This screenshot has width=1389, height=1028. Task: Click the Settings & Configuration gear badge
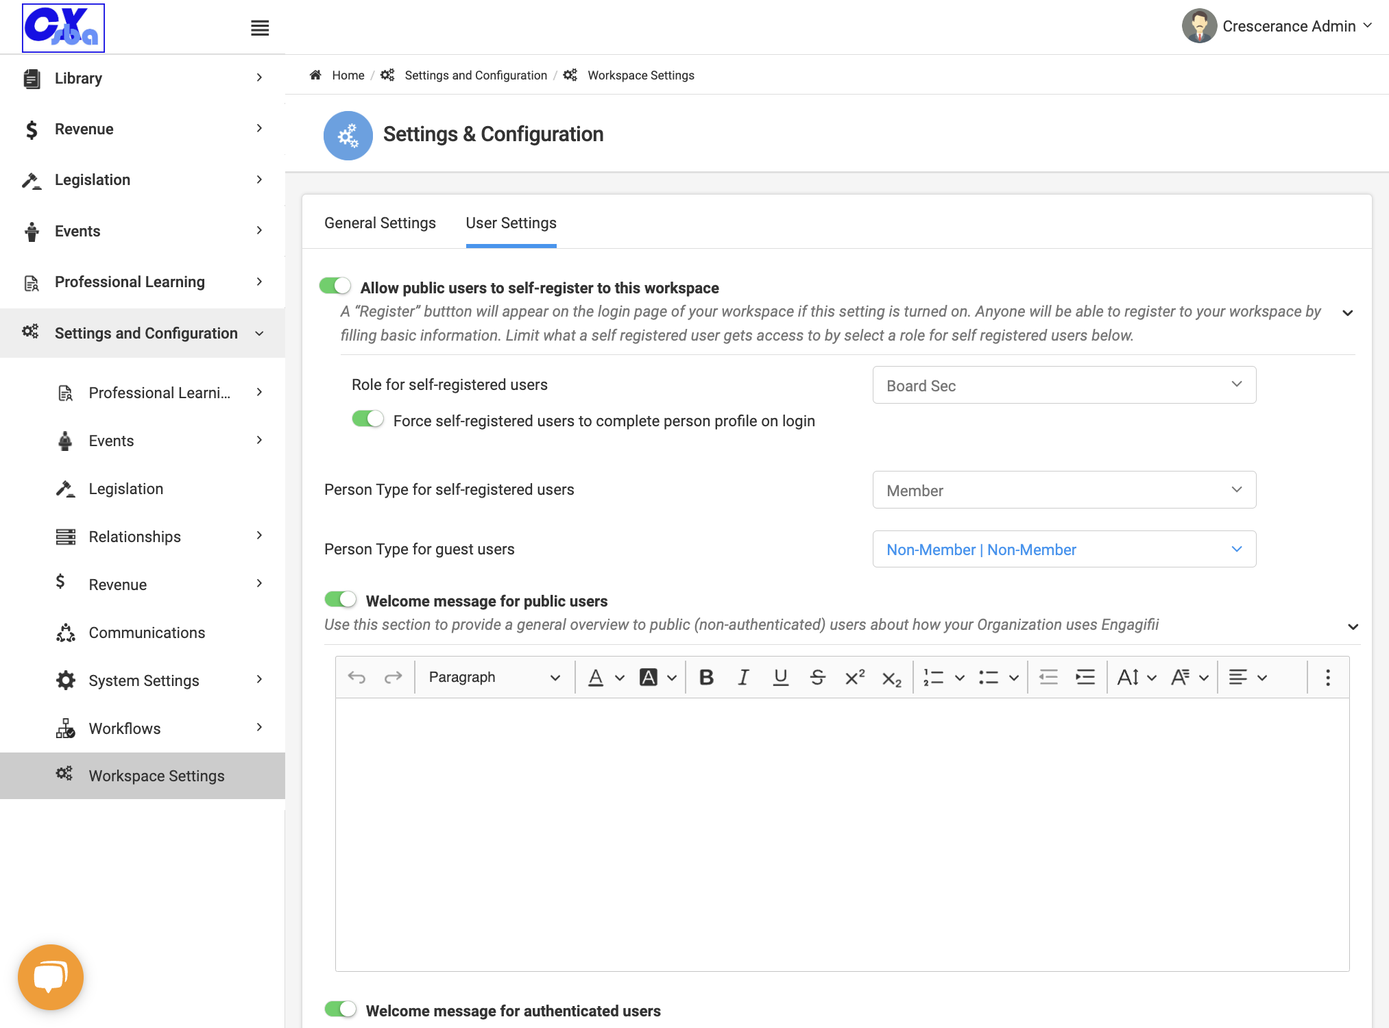348,135
